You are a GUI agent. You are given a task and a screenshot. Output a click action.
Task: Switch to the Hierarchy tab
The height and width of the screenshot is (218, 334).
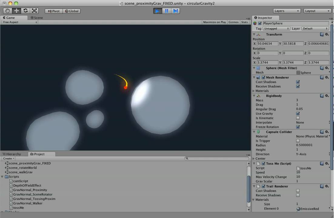(x=12, y=154)
